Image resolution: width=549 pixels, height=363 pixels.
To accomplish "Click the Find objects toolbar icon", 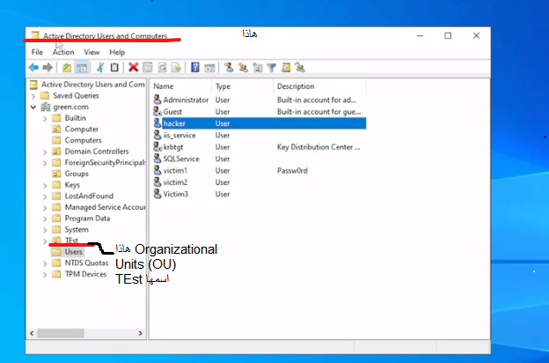I will [x=286, y=67].
